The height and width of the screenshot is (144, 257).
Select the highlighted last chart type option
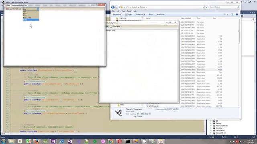point(31,20)
